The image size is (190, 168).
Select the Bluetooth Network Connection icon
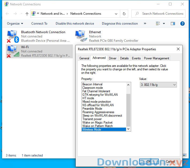(13, 36)
